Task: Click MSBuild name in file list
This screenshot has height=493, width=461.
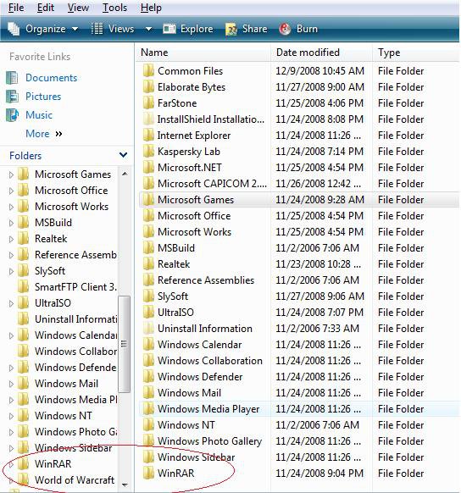Action: coord(176,247)
